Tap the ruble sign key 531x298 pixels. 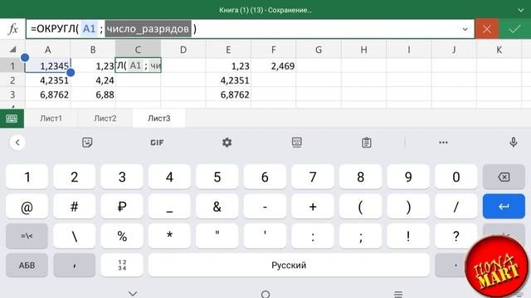pyautogui.click(x=122, y=206)
